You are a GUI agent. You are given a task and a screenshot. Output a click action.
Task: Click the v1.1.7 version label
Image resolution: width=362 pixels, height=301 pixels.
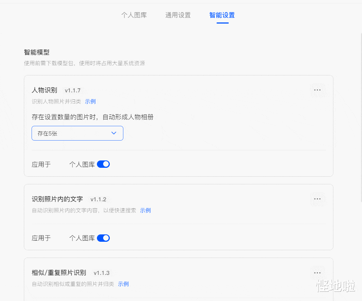pos(72,91)
